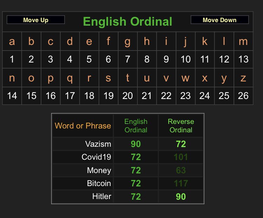Click the Move Down button
This screenshot has width=263, height=218.
[x=220, y=20]
